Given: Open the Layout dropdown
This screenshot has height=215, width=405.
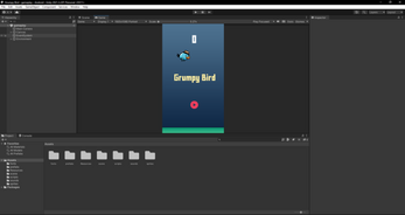Looking at the screenshot, I should click(x=394, y=12).
